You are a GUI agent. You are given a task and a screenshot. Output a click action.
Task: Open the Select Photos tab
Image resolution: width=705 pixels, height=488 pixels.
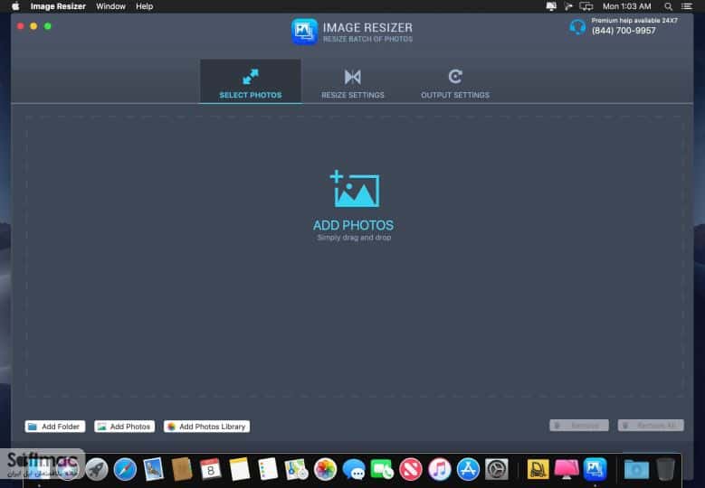click(x=251, y=81)
